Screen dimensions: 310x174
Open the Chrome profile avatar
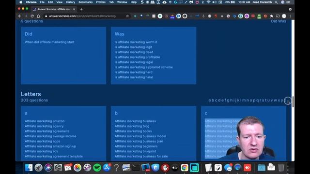284,16
